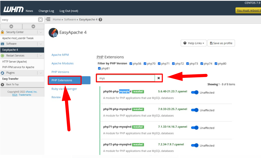Toggle off php71-php-mysqlnd extension
This screenshot has height=158, width=261.
[x=195, y=128]
